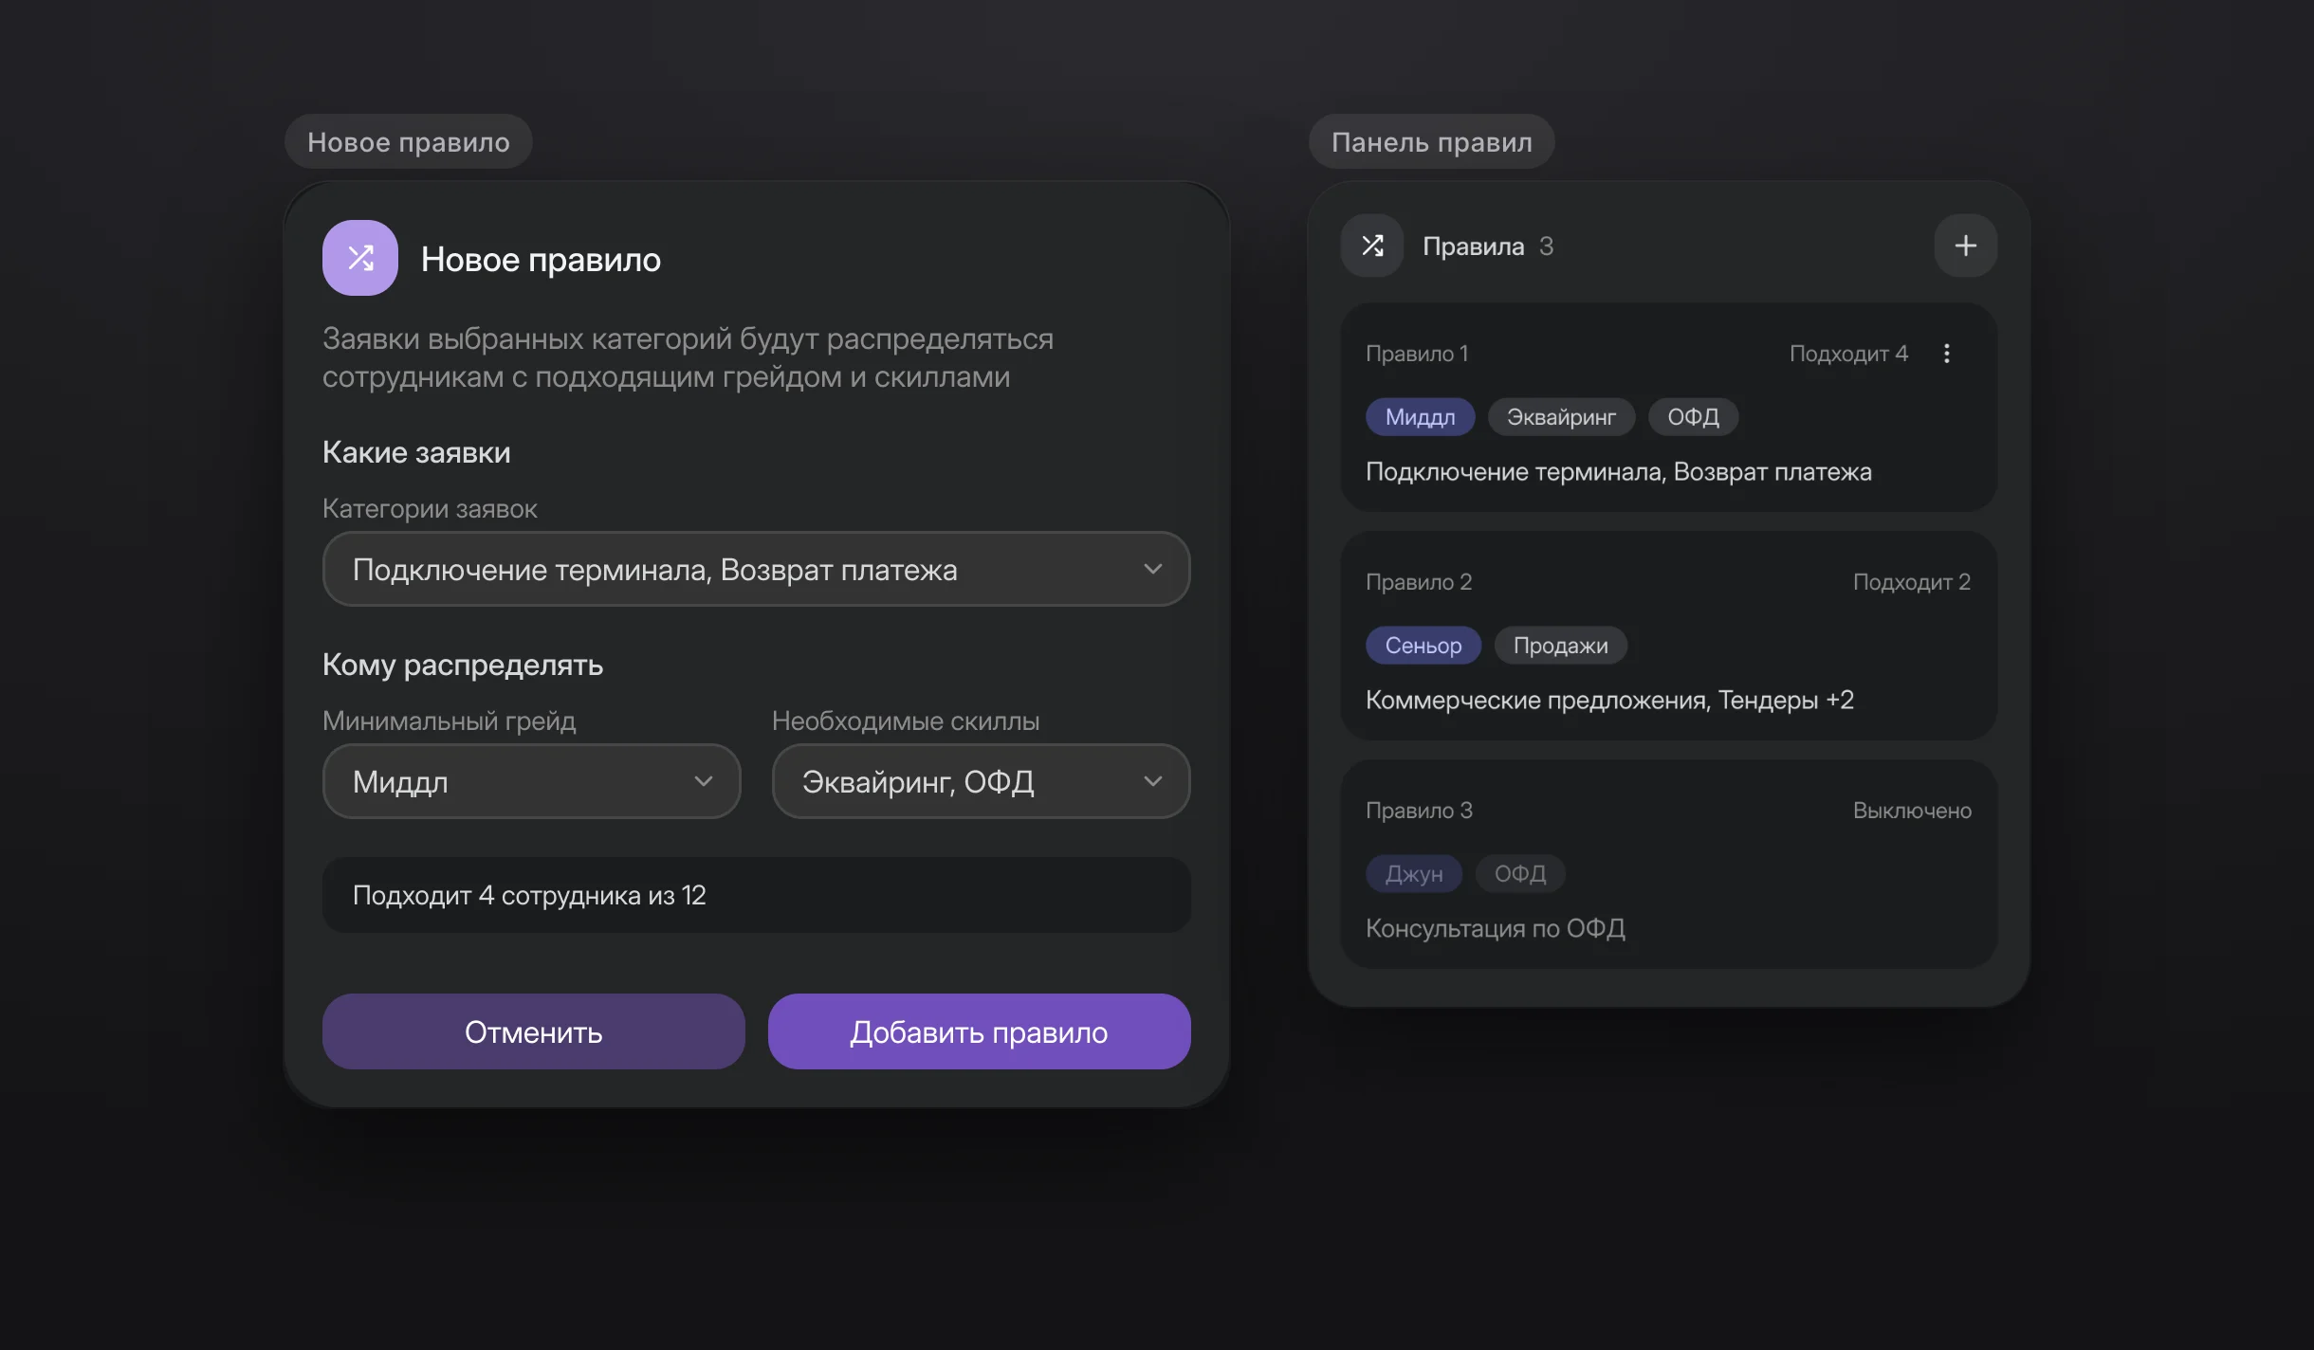Screen dimensions: 2314x1350
Task: Click the Подходит 4 сотрудника из 12 info bar
Action: pos(756,895)
